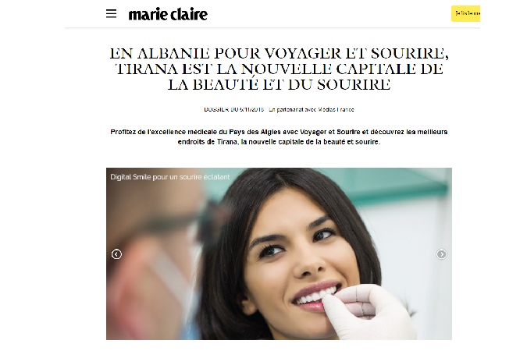Open the smiling woman slideshow photo
The width and height of the screenshot is (527, 351).
pyautogui.click(x=279, y=254)
